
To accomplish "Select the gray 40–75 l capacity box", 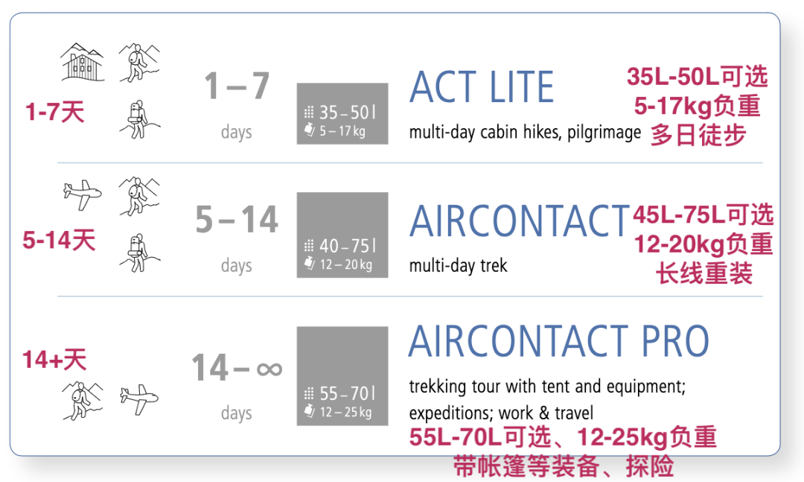I will 342,235.
